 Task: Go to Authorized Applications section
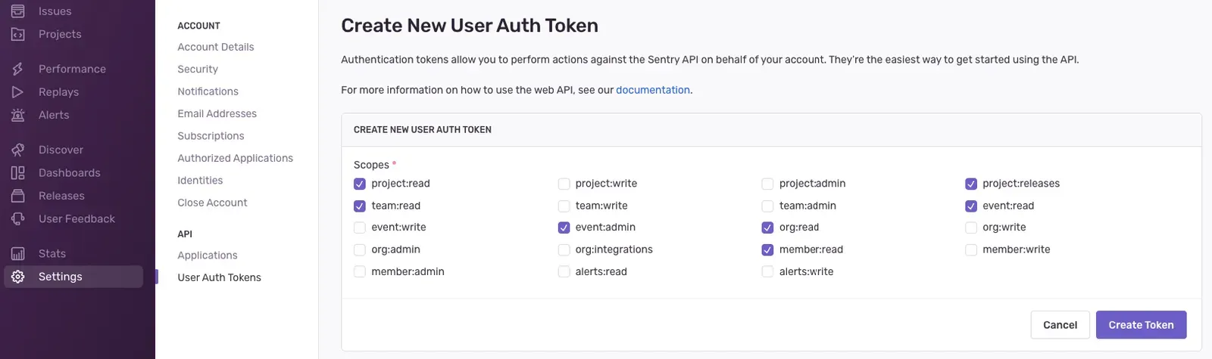click(235, 158)
